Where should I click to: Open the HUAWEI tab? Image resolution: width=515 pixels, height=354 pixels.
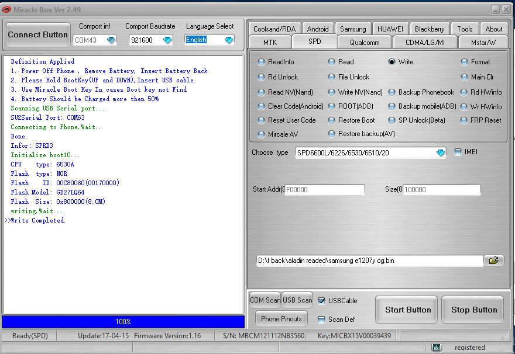(390, 29)
